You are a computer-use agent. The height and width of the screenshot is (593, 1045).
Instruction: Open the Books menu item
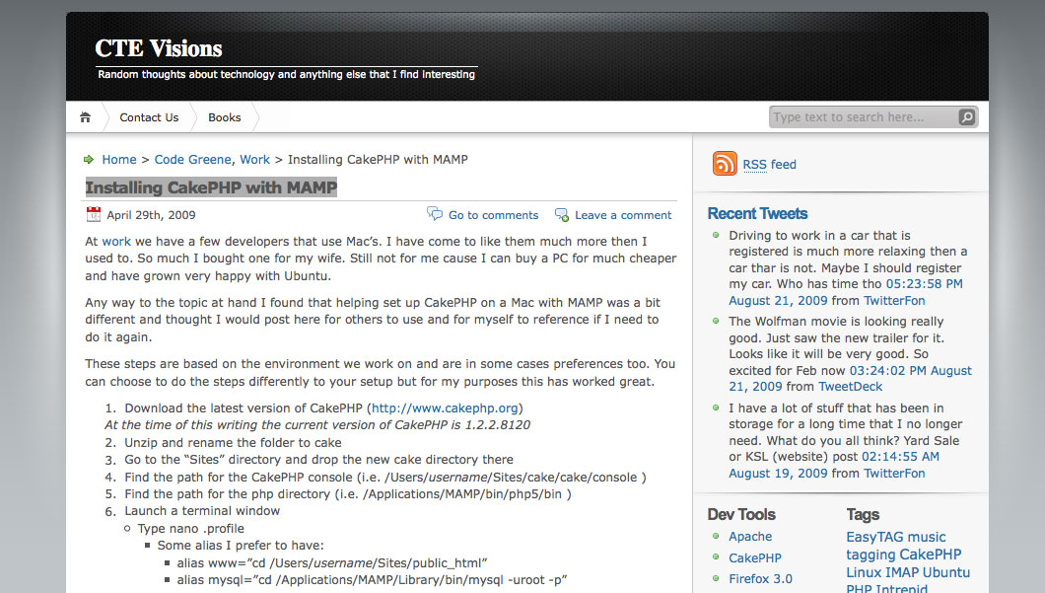point(225,117)
